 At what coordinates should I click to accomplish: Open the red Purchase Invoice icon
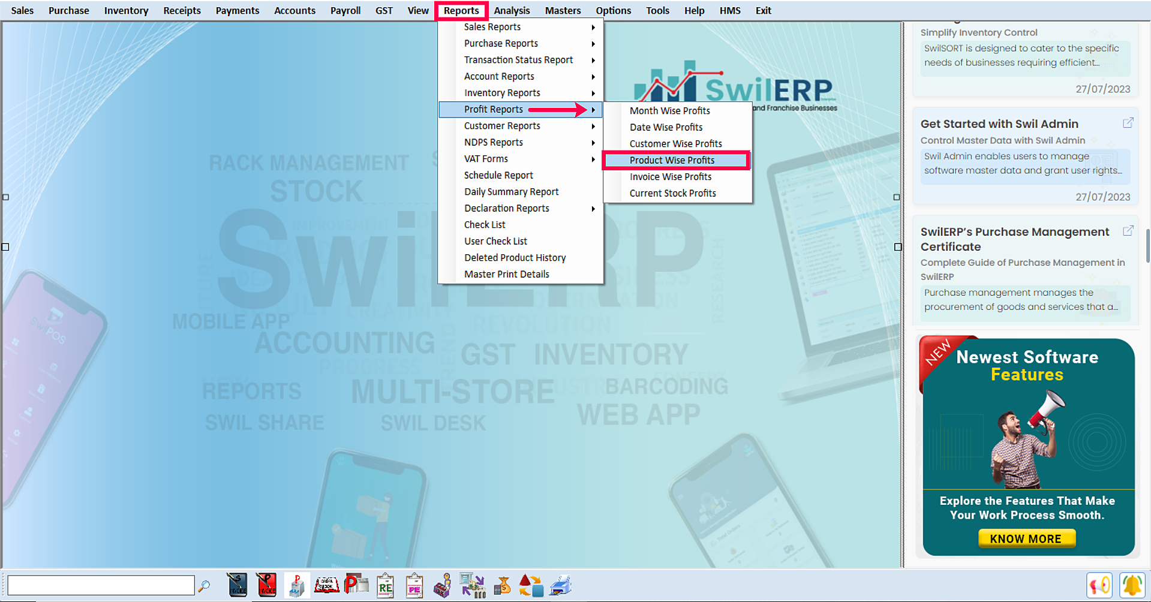point(267,585)
